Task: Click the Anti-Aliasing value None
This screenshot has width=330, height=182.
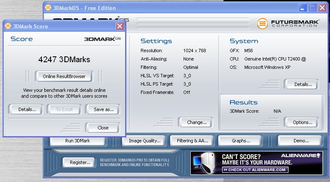Action: [x=188, y=59]
